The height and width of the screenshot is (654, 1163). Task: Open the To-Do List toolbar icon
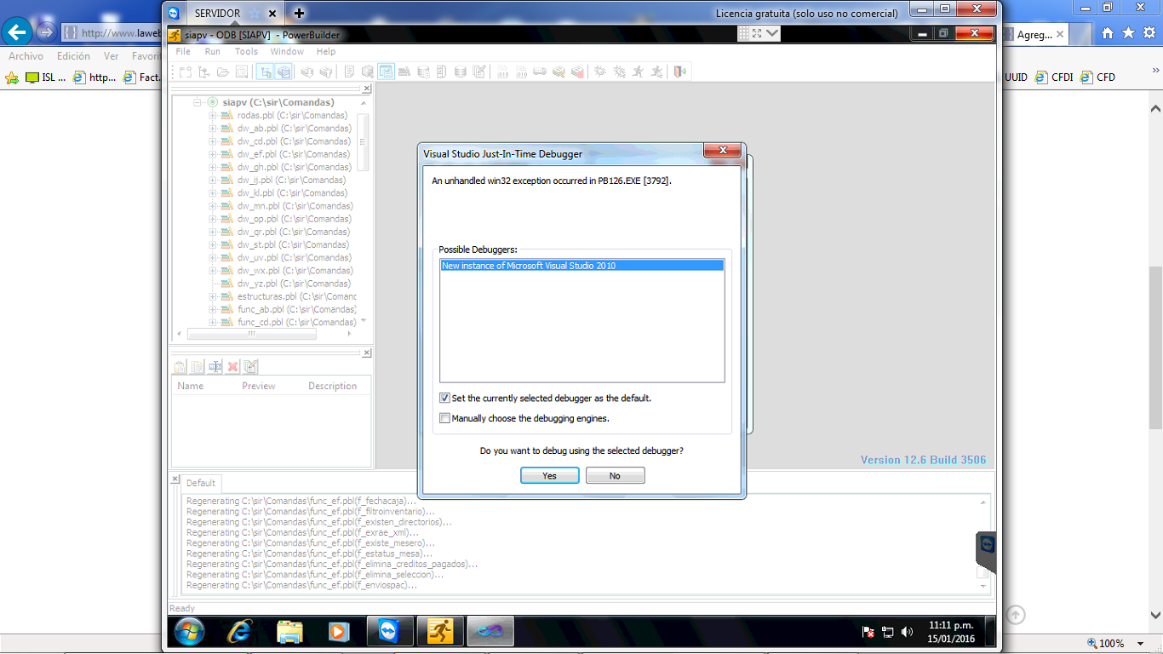349,72
